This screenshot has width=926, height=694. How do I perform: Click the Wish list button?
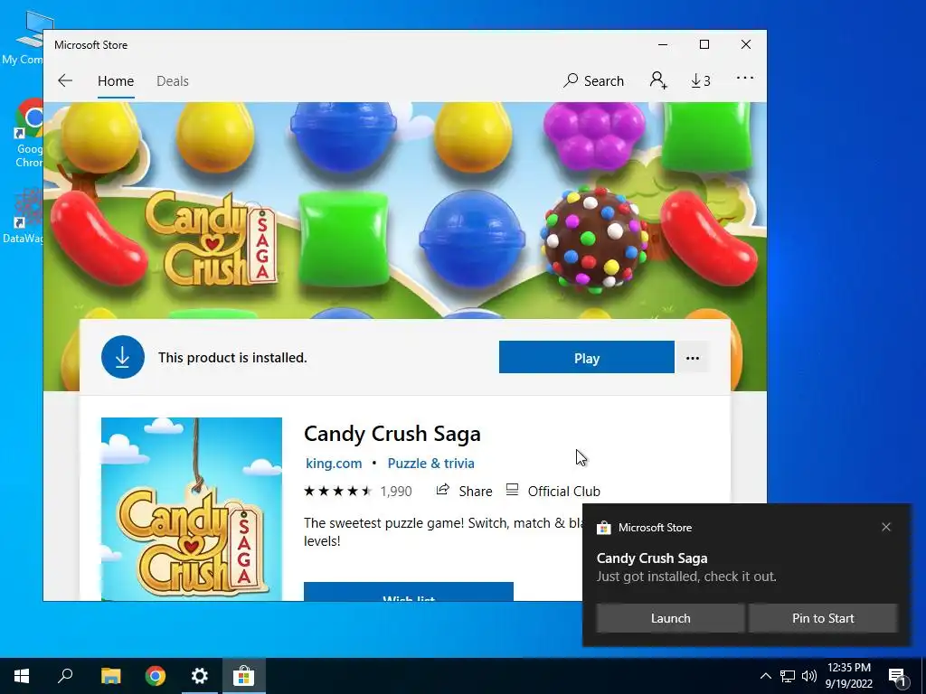(x=409, y=592)
